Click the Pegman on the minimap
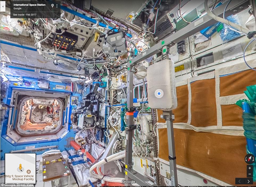Screen dimensions: 256x187 pos(20,167)
